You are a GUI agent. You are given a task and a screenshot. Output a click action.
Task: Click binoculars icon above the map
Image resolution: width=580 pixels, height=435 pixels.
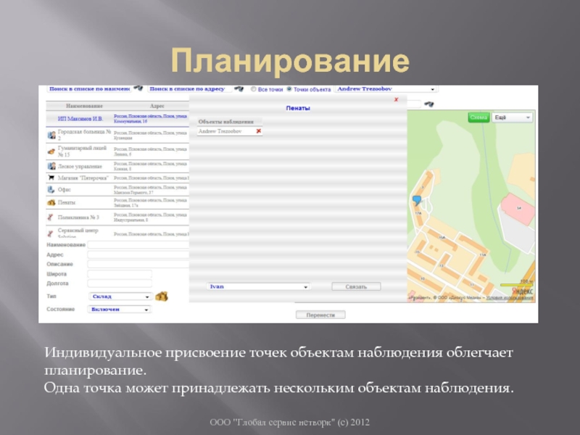click(x=430, y=104)
